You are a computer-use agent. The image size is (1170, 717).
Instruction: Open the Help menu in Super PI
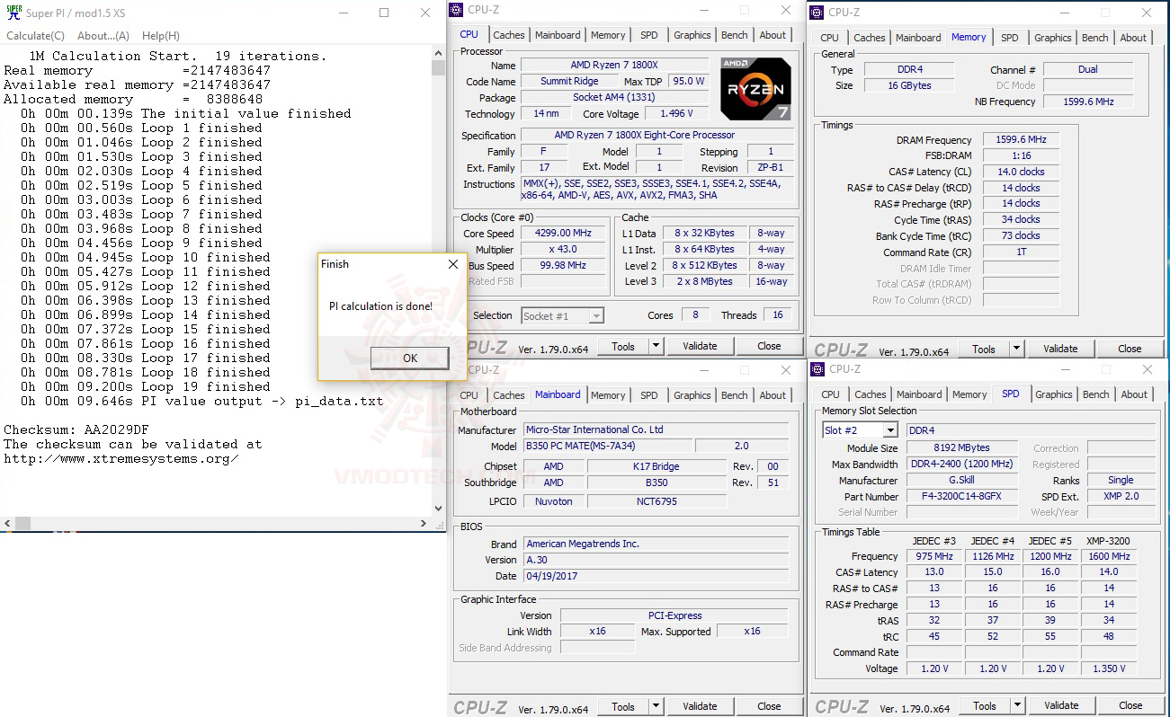pyautogui.click(x=160, y=35)
